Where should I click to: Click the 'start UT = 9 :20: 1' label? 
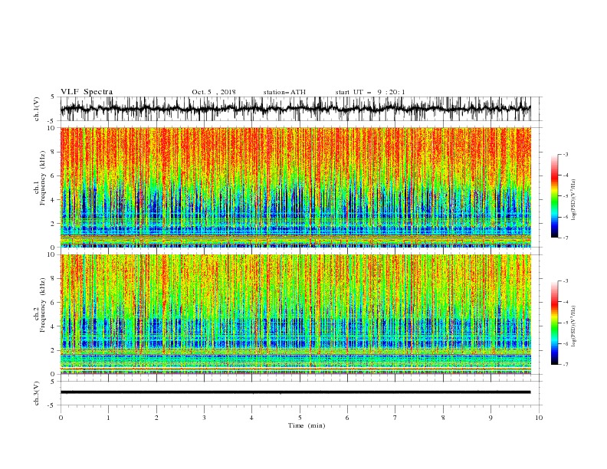pyautogui.click(x=370, y=92)
